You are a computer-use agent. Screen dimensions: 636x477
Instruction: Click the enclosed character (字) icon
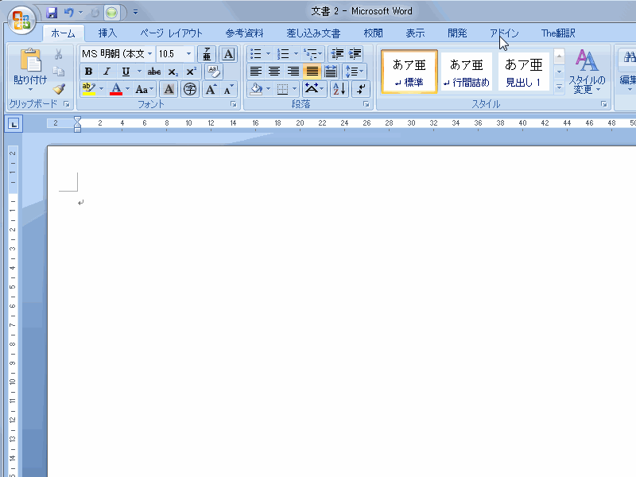[x=189, y=89]
